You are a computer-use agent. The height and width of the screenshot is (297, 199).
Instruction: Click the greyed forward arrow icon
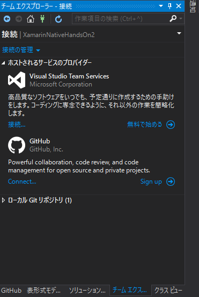pyautogui.click(x=19, y=19)
